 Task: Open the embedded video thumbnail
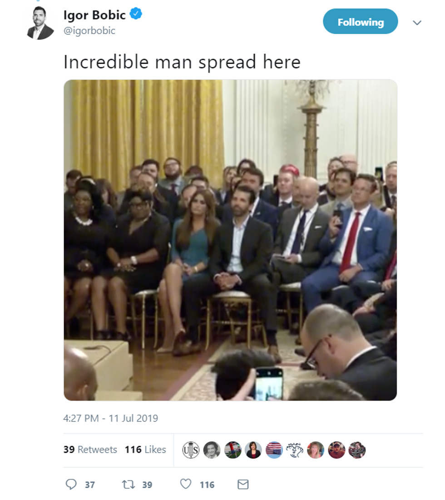[230, 240]
